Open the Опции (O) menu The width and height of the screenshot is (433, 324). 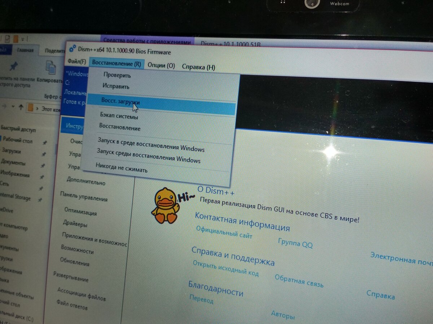coord(161,66)
